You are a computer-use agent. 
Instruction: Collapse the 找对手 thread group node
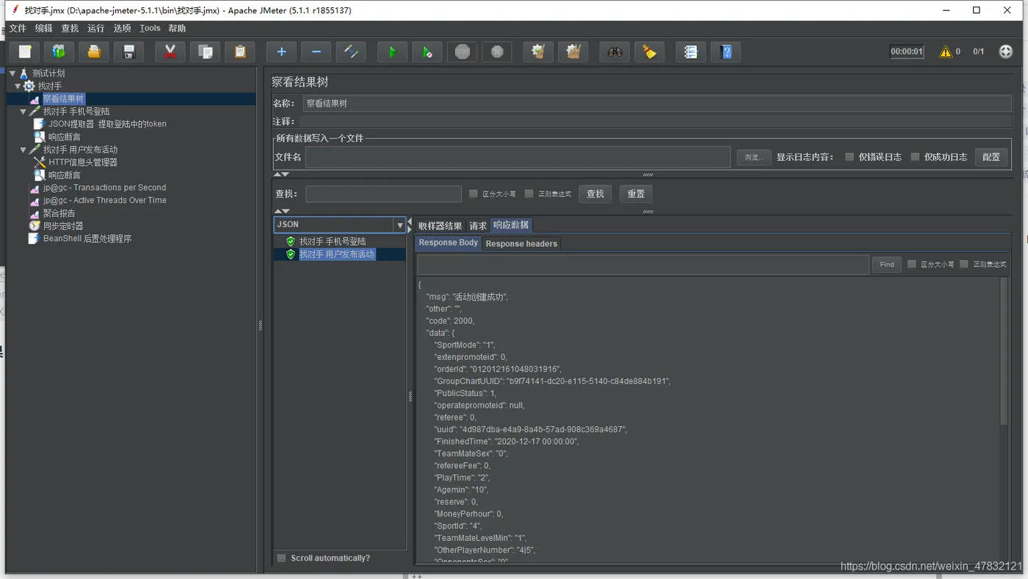[18, 87]
